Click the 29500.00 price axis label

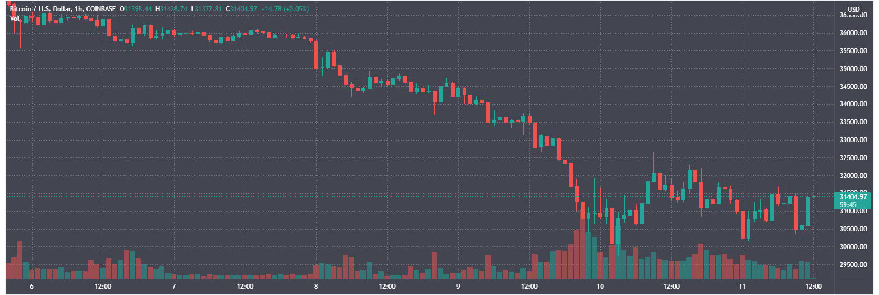[x=853, y=265]
